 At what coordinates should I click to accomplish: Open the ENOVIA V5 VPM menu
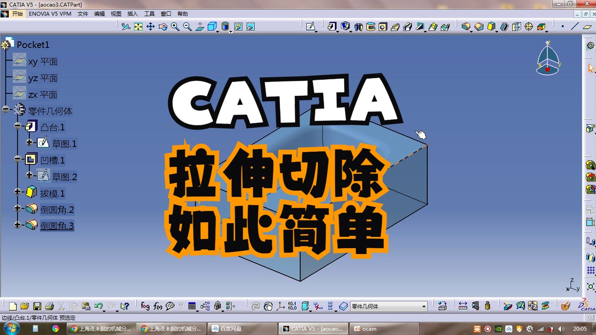click(50, 14)
